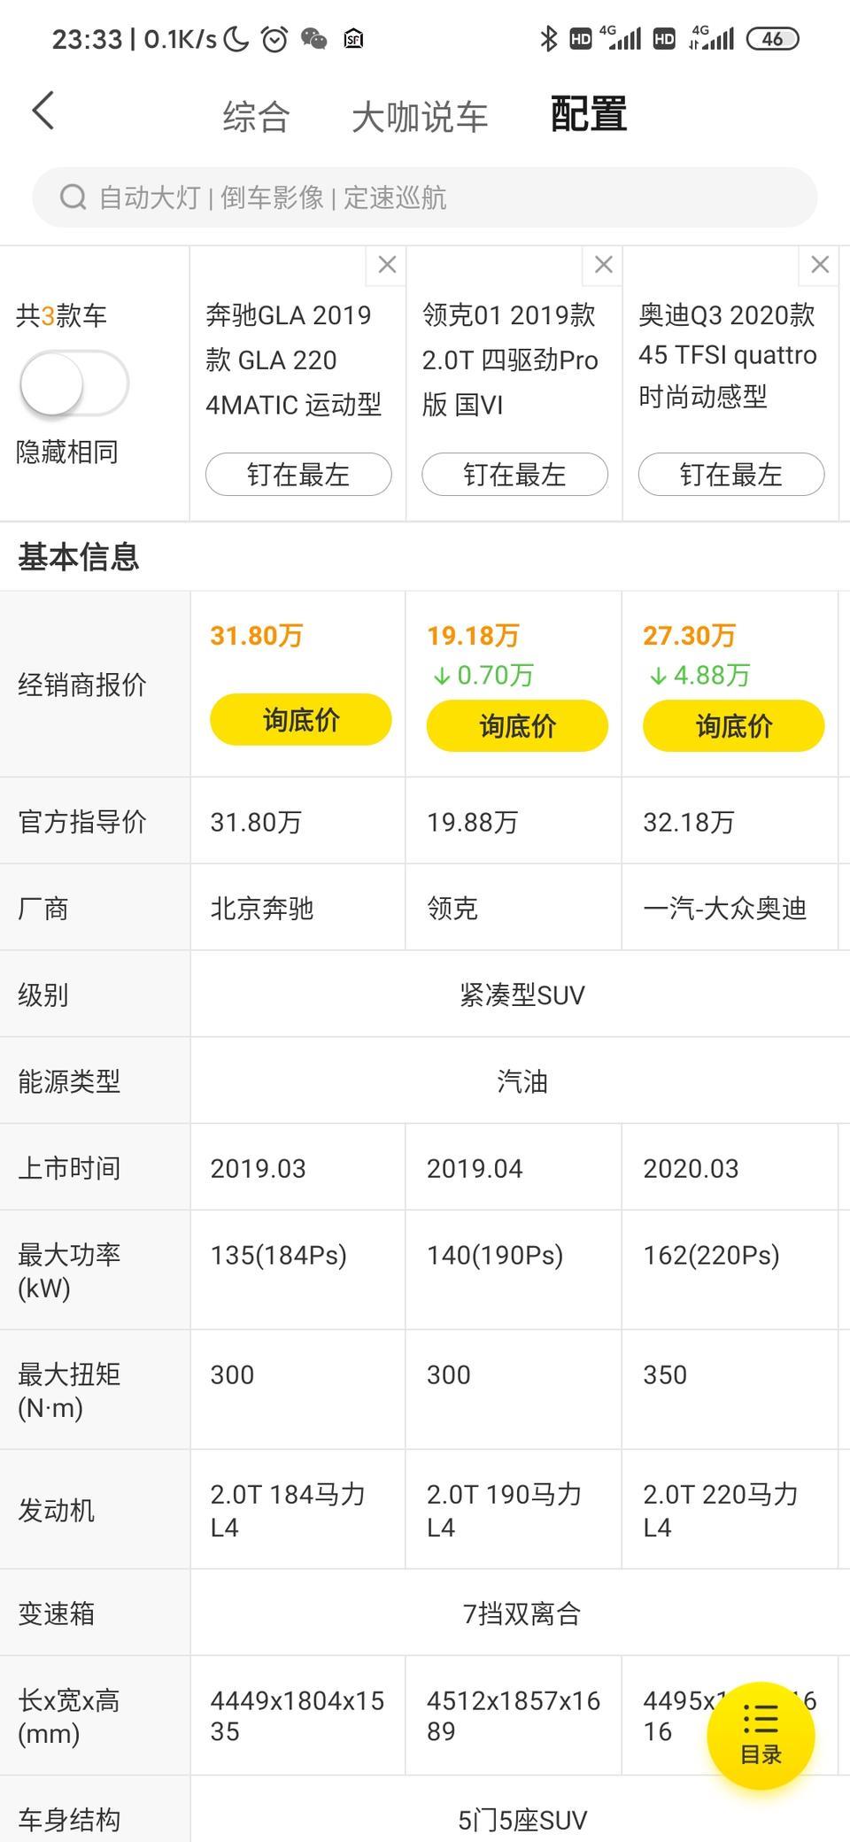
Task: Ask bottom price for 31.80万 奔驰GLA
Action: pyautogui.click(x=301, y=719)
